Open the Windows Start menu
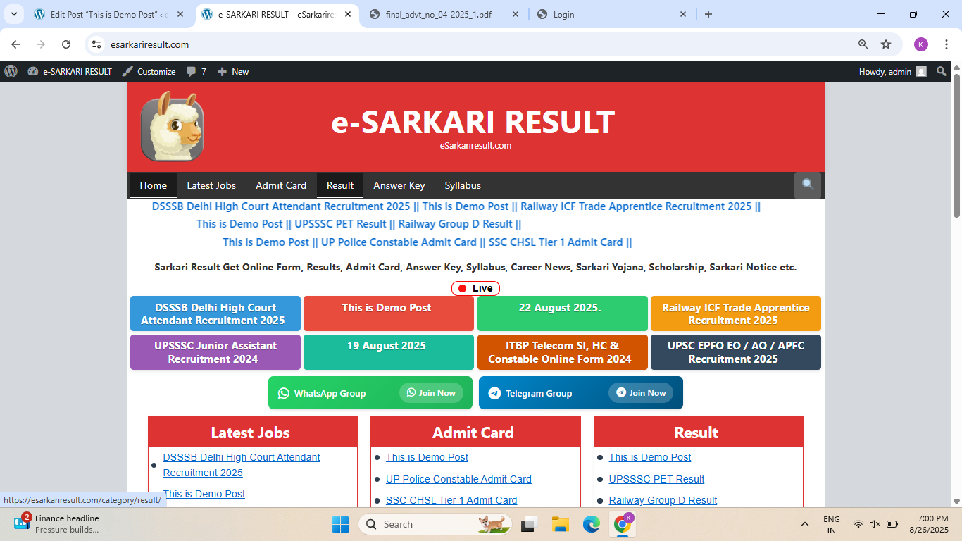The height and width of the screenshot is (541, 962). pos(340,524)
